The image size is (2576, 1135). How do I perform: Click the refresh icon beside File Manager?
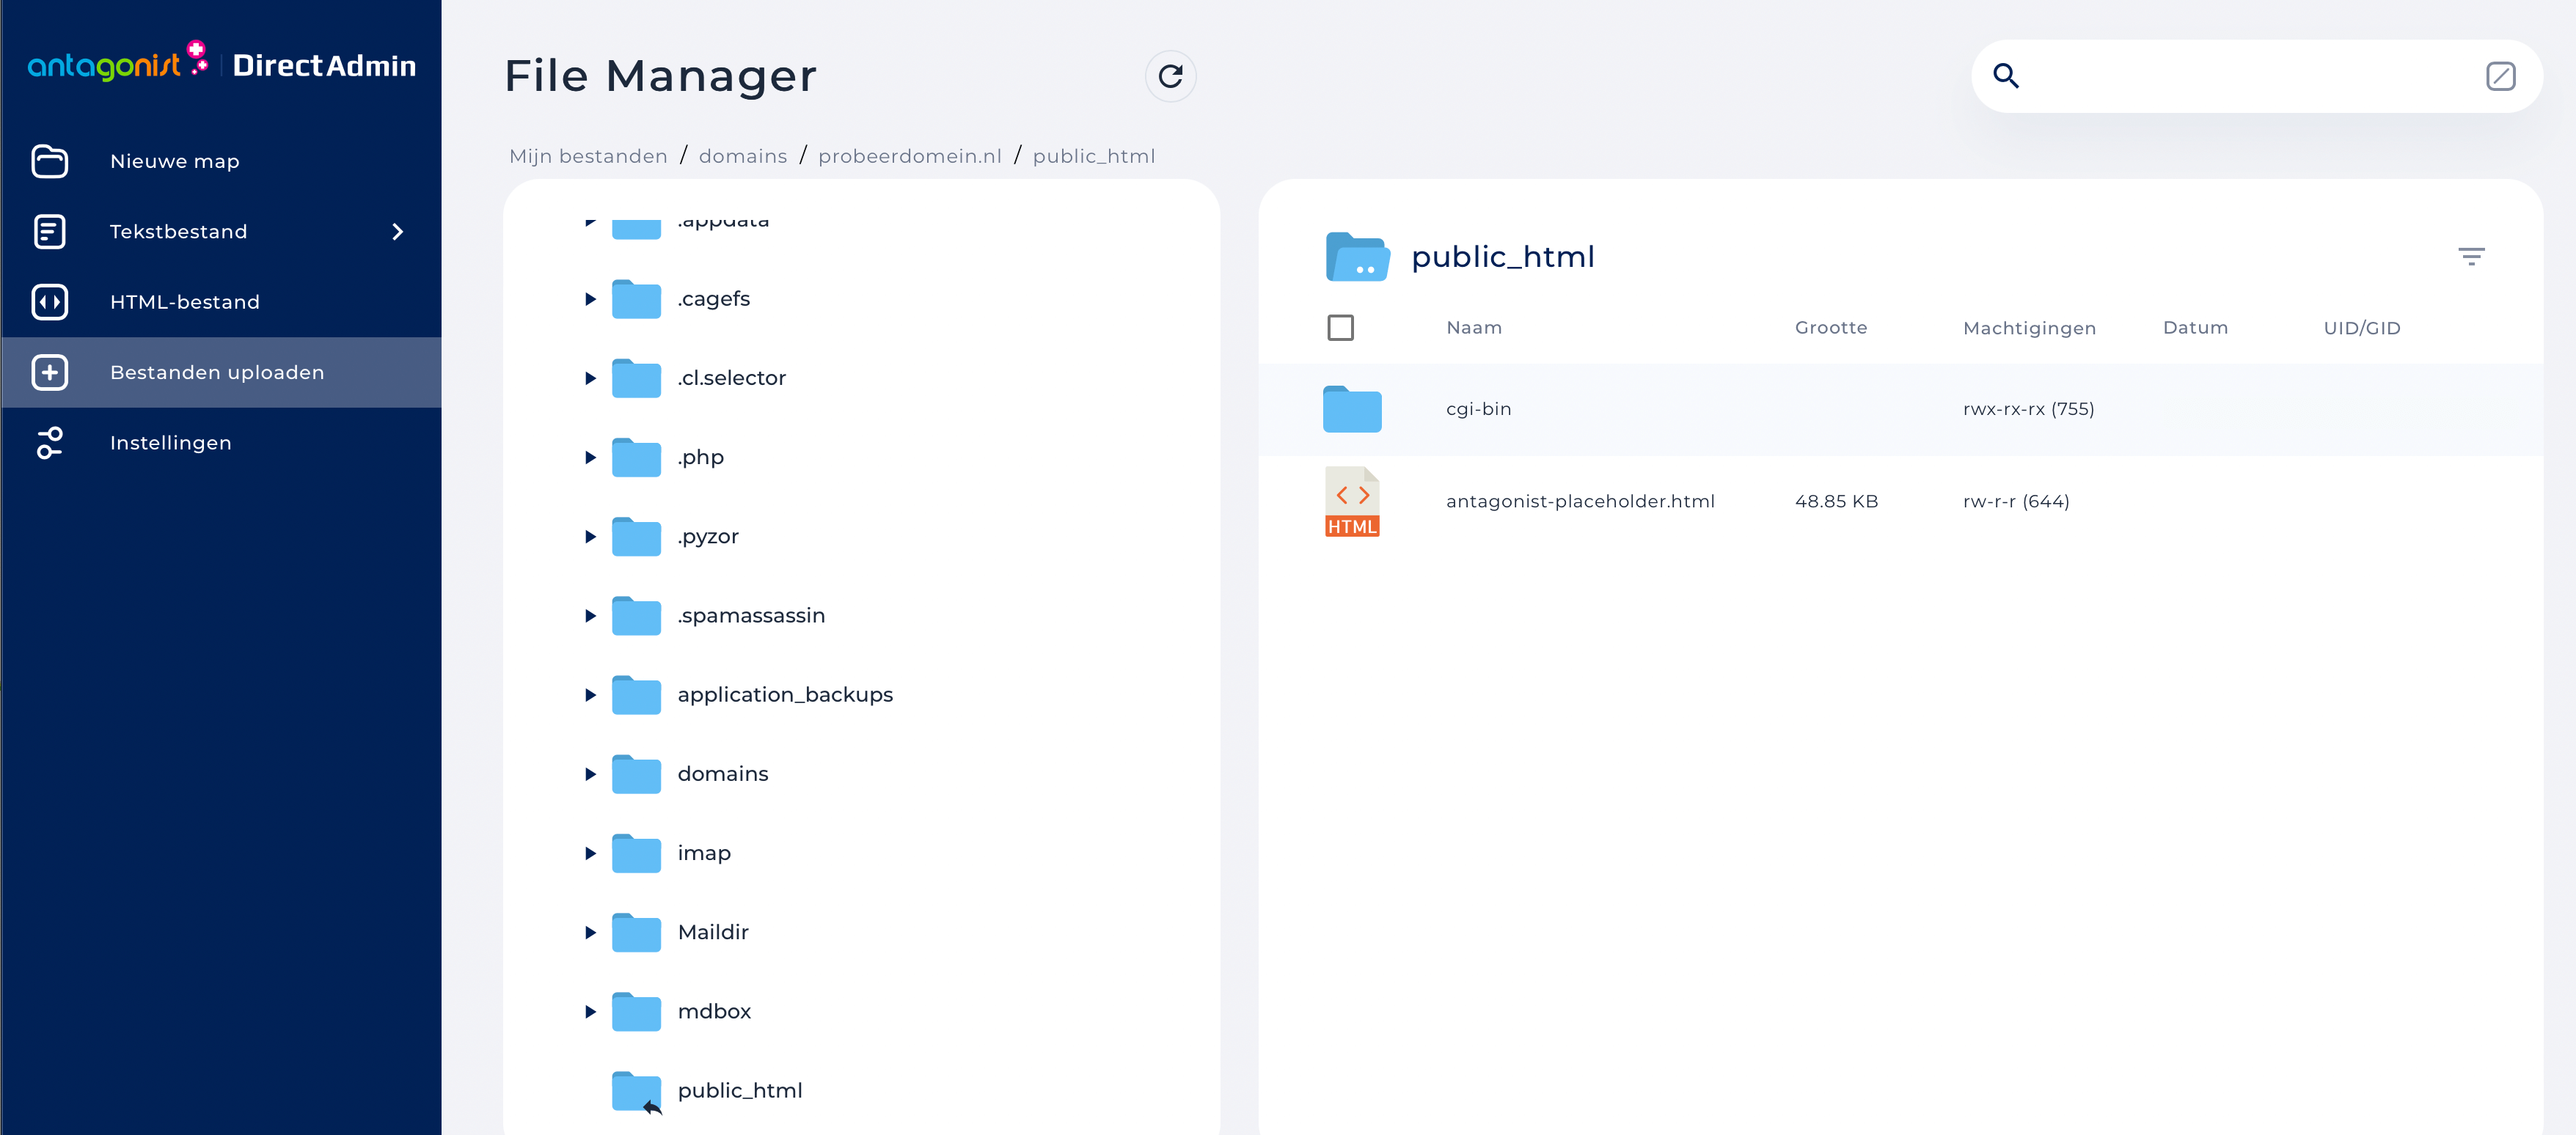point(1170,76)
